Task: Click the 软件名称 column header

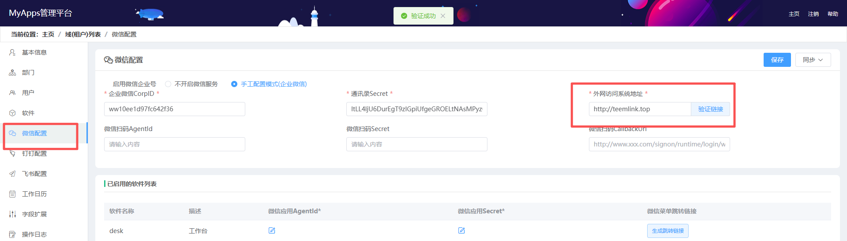Action: tap(122, 211)
